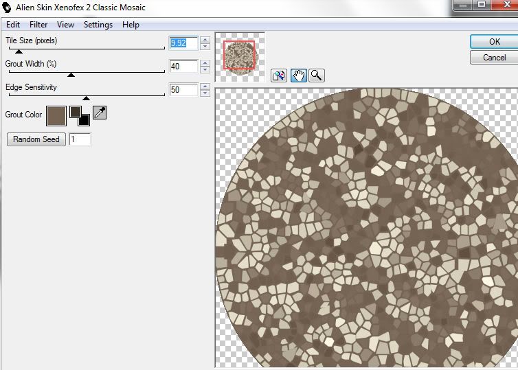The height and width of the screenshot is (370, 518).
Task: Select the foreground color small swatch
Action: pos(75,112)
